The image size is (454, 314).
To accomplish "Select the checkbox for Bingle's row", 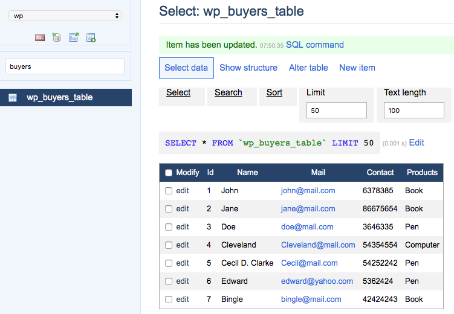I will [x=169, y=300].
